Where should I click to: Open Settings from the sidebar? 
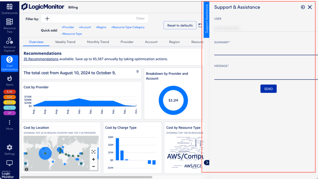coord(9,149)
